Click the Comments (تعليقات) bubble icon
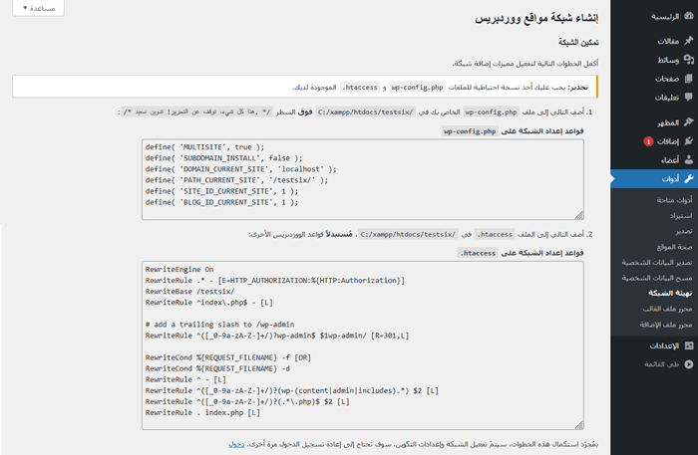Image resolution: width=698 pixels, height=455 pixels. (688, 97)
